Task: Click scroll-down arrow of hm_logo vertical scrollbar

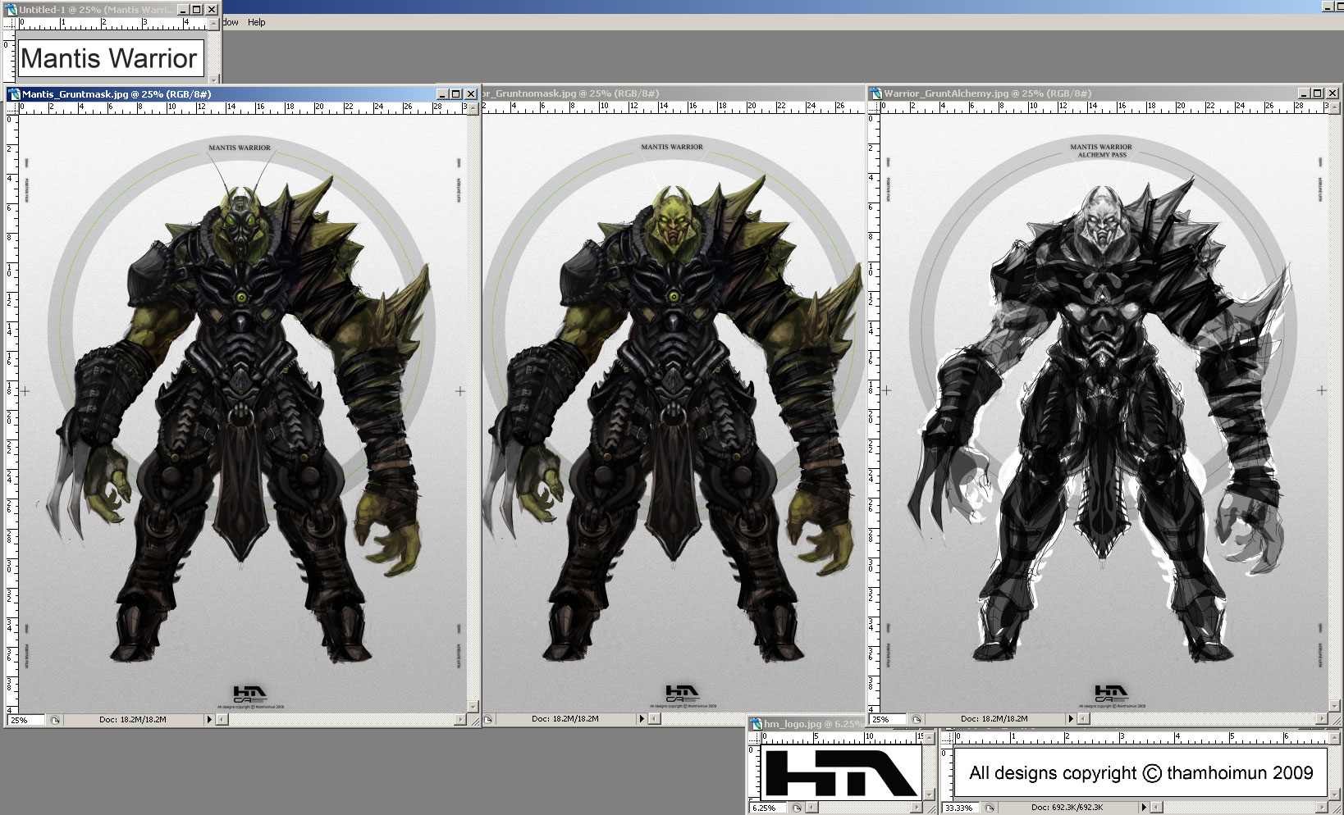Action: [930, 795]
